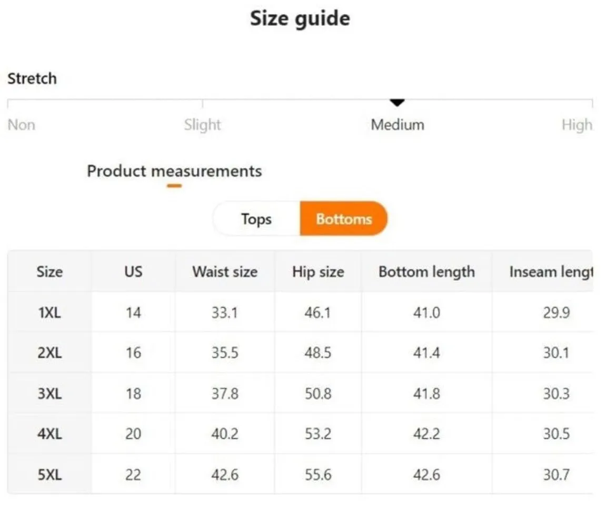
Task: Click the Size guide title
Action: tap(300, 19)
